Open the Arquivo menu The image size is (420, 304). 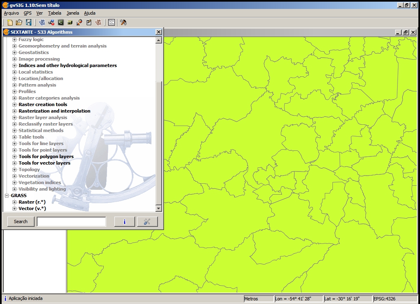pyautogui.click(x=11, y=13)
